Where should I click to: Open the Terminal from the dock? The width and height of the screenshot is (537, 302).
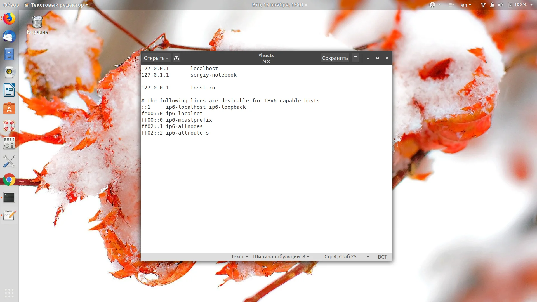9,198
